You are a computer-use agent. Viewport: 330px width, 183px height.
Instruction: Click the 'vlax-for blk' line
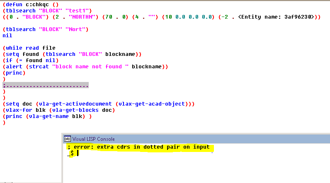coord(59,110)
